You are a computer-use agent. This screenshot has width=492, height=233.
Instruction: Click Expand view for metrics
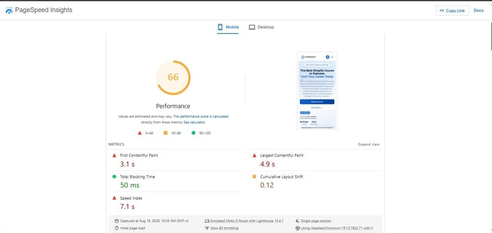(369, 145)
